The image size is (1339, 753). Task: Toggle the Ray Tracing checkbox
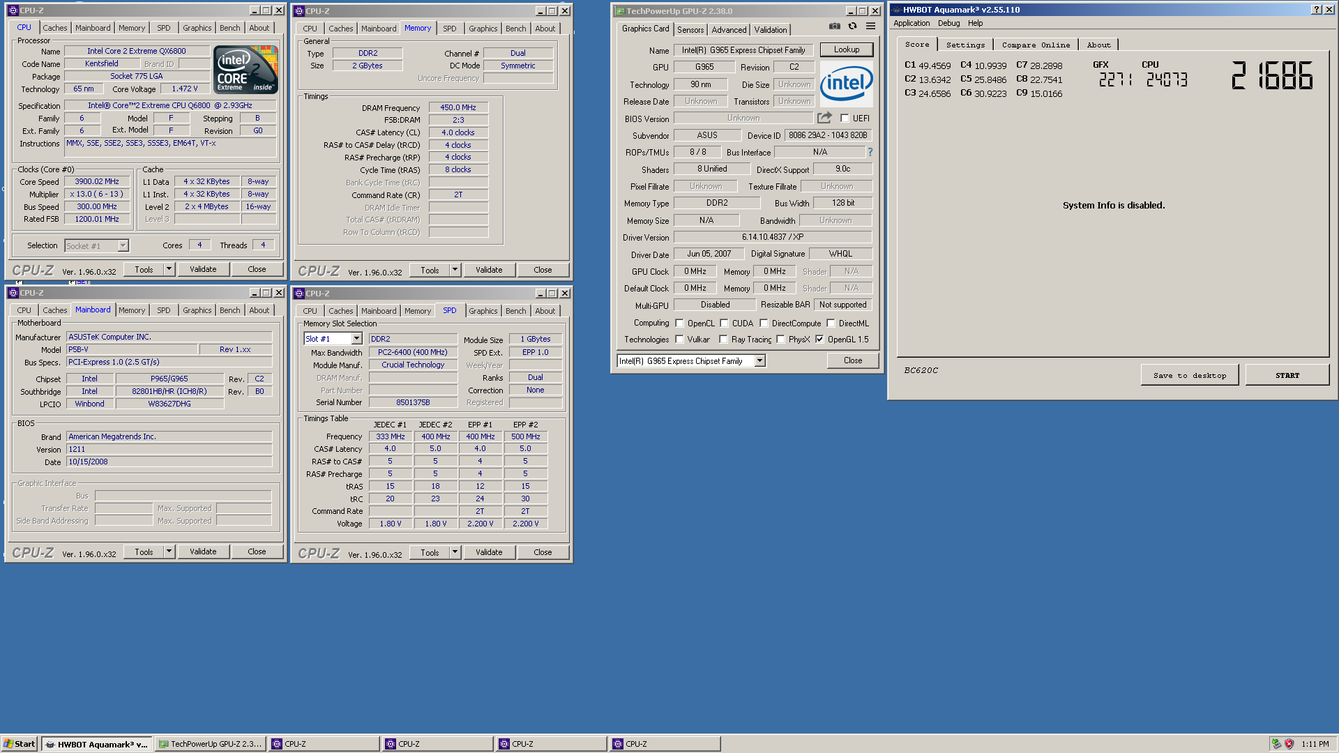pyautogui.click(x=723, y=340)
